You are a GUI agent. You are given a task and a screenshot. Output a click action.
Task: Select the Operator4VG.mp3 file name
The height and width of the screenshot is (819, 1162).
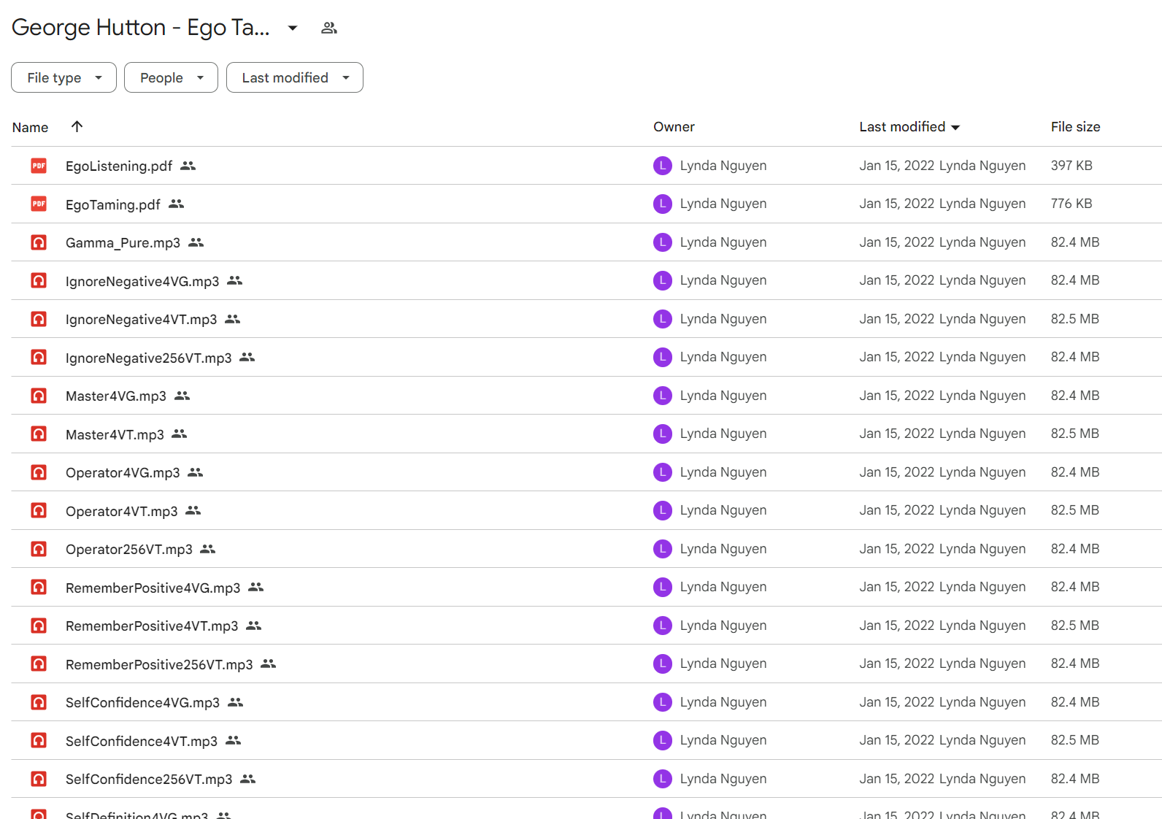(123, 473)
